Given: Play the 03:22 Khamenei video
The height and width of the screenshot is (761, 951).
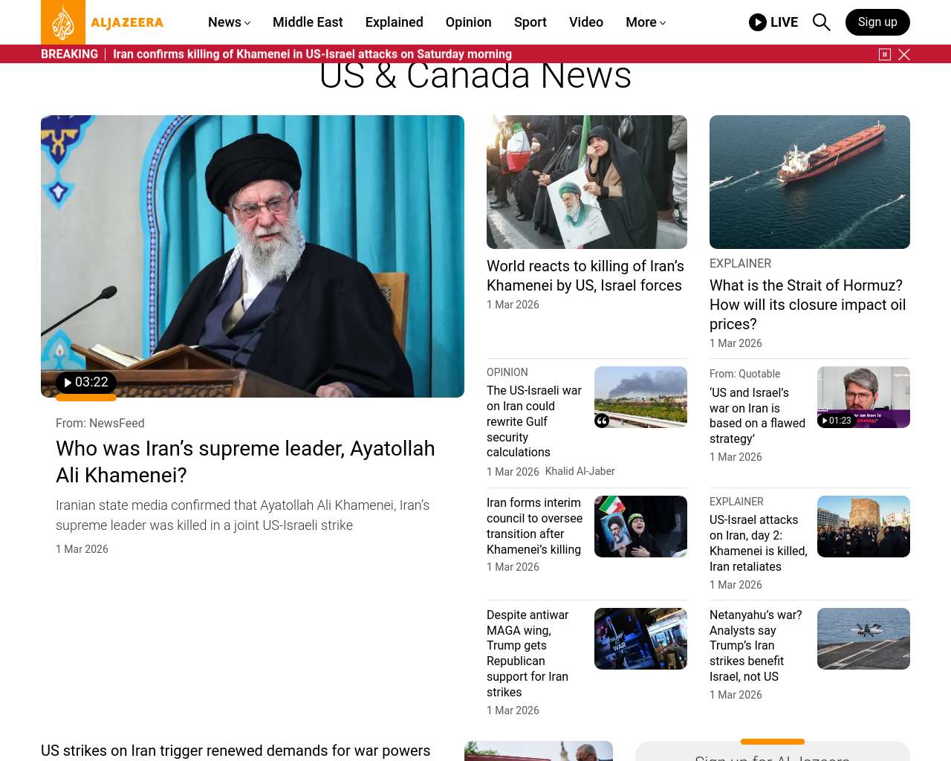Looking at the screenshot, I should 86,383.
